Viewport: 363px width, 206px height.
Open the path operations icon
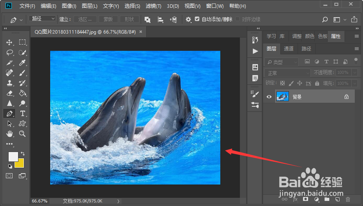coord(147,20)
